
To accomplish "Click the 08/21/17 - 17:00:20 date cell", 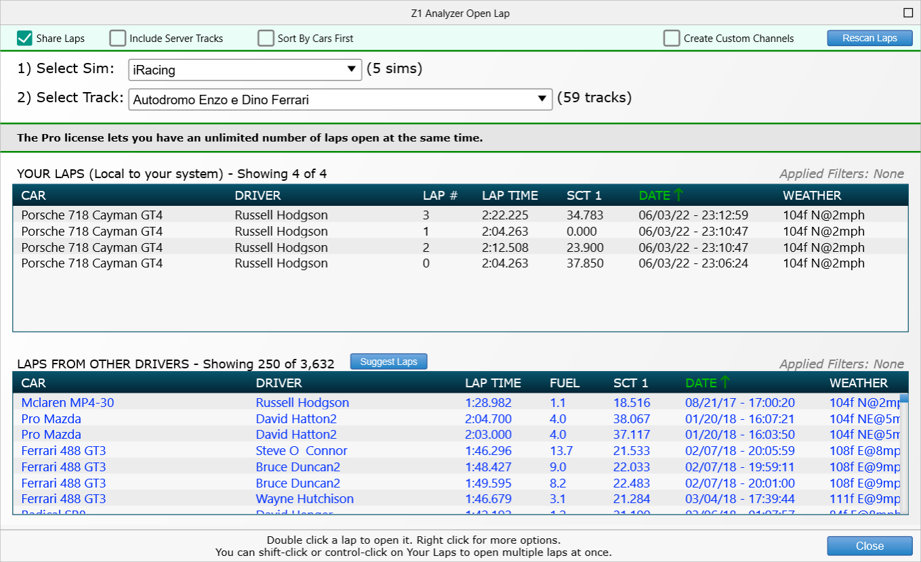I will pos(740,403).
